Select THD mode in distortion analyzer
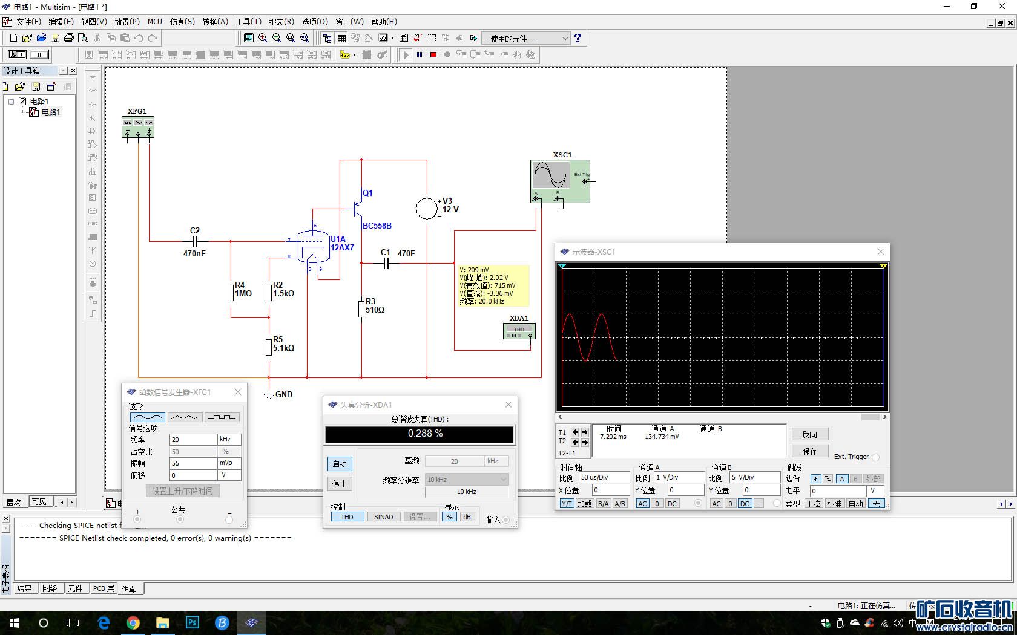The width and height of the screenshot is (1017, 635). 347,517
